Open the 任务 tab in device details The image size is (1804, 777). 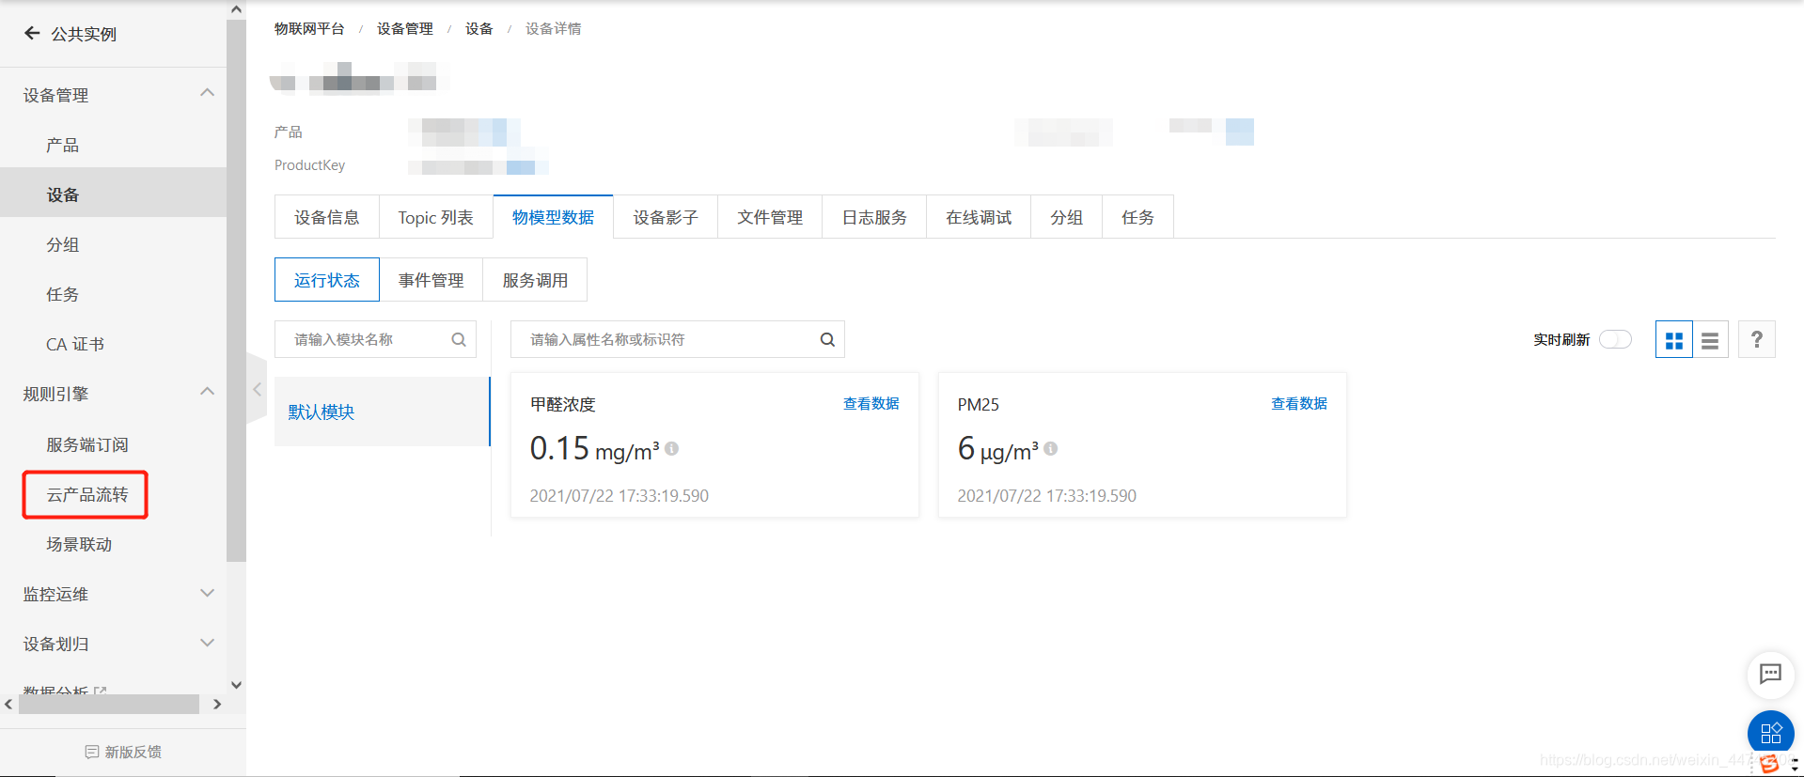(1137, 217)
